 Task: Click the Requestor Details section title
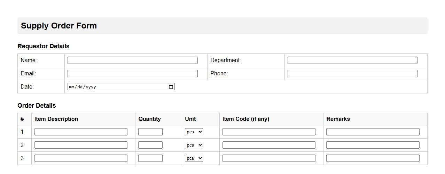coord(44,46)
